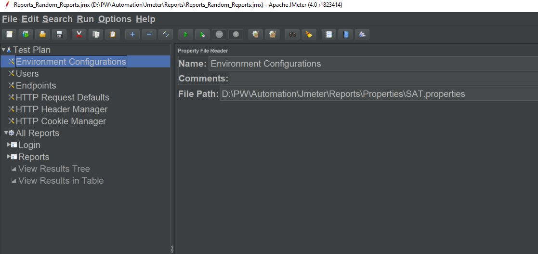Viewport: 538px width, 254px height.
Task: Open Search with binoculars icon
Action: 292,34
